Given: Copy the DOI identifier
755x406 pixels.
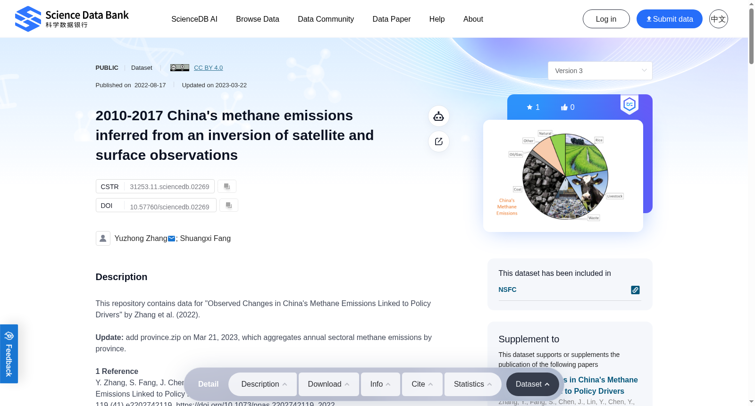Looking at the screenshot, I should point(229,205).
